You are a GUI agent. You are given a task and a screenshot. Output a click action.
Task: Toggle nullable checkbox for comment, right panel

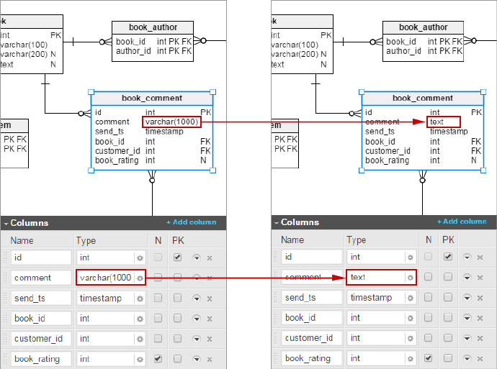pos(429,277)
